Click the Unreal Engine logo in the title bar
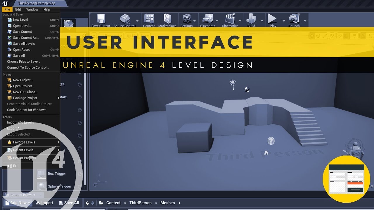The height and width of the screenshot is (210, 374). pyautogui.click(x=5, y=3)
